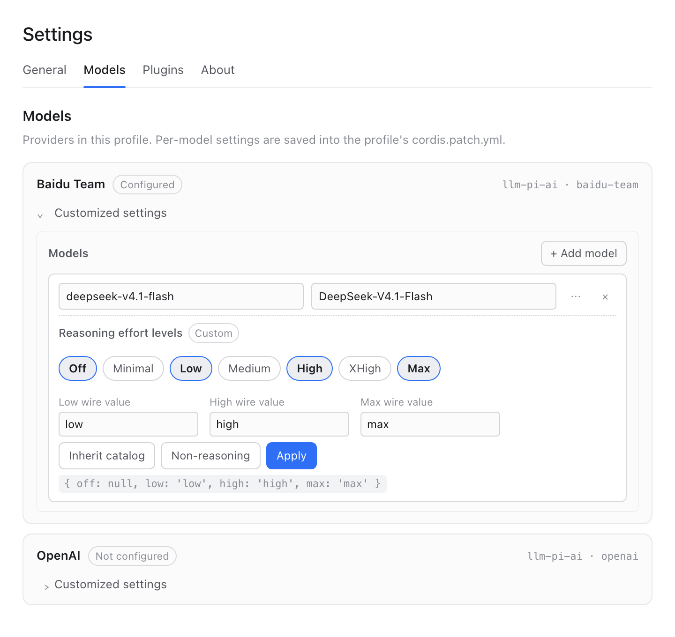The width and height of the screenshot is (675, 637).
Task: Edit the High wire value field
Action: click(x=279, y=424)
